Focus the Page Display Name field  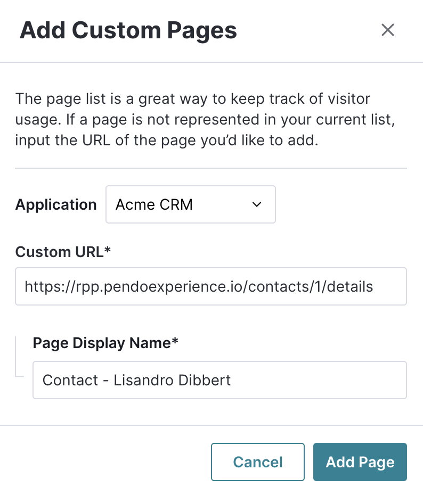pyautogui.click(x=219, y=380)
